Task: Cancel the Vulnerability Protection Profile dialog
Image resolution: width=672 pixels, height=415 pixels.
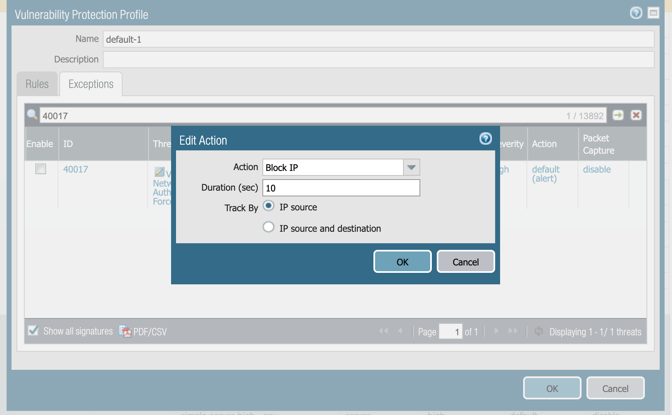Action: coord(615,388)
